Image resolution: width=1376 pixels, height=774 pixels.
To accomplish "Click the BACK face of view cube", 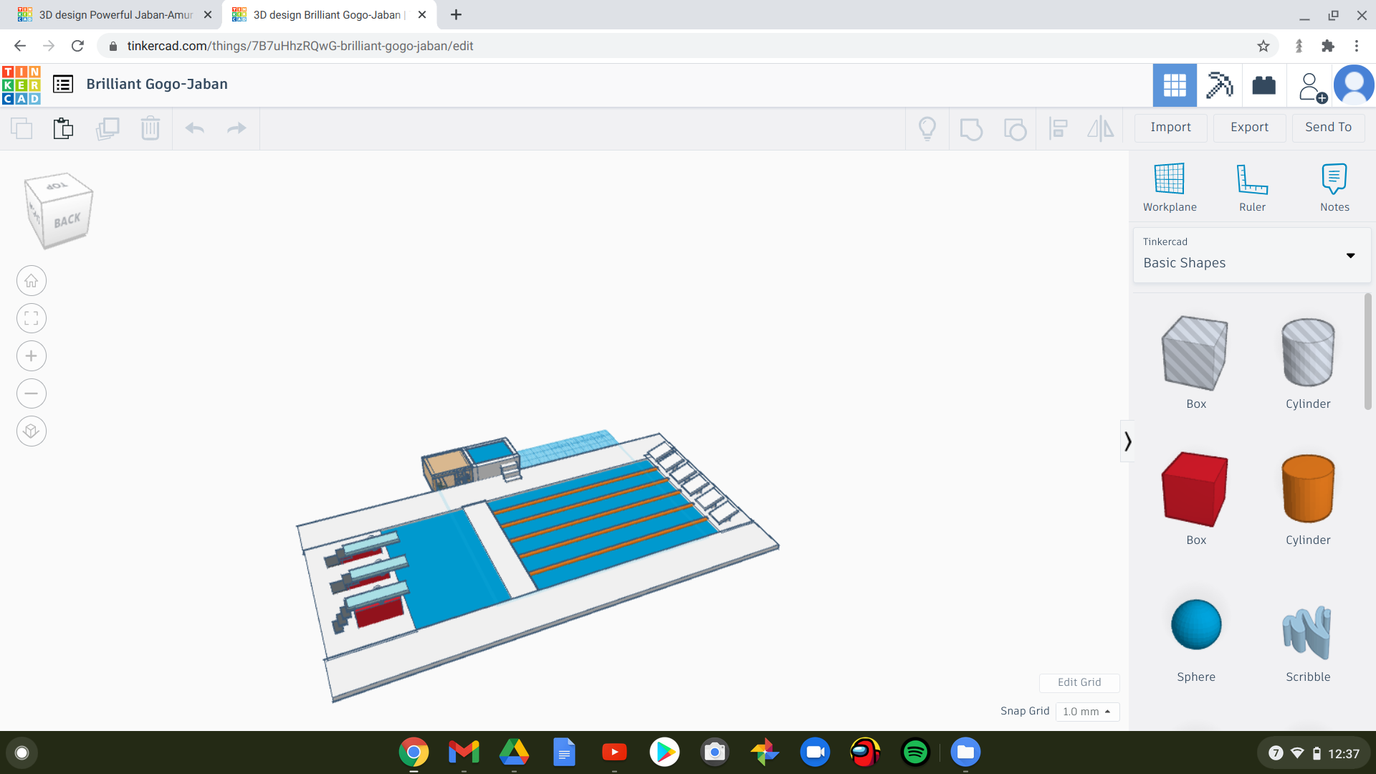I will [67, 221].
